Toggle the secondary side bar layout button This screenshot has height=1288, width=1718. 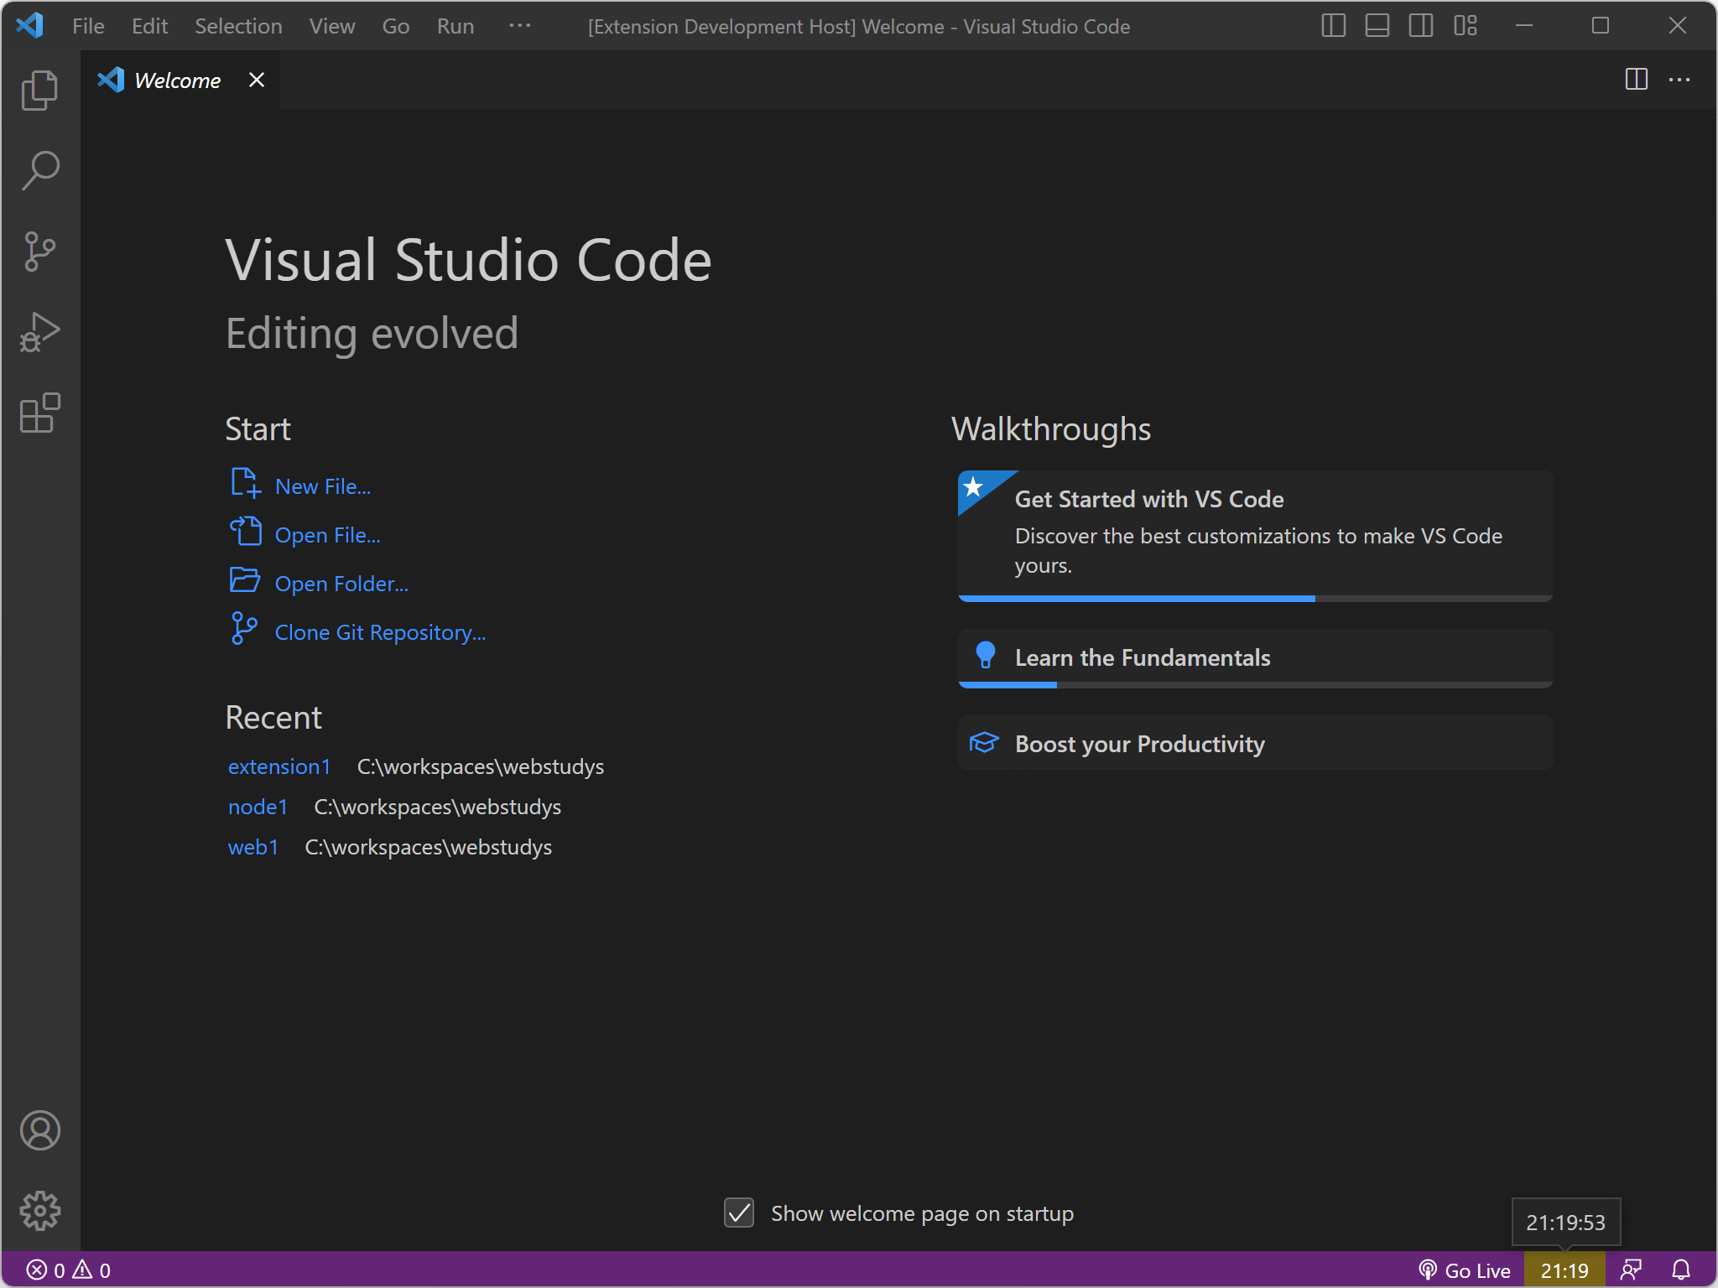(1420, 26)
